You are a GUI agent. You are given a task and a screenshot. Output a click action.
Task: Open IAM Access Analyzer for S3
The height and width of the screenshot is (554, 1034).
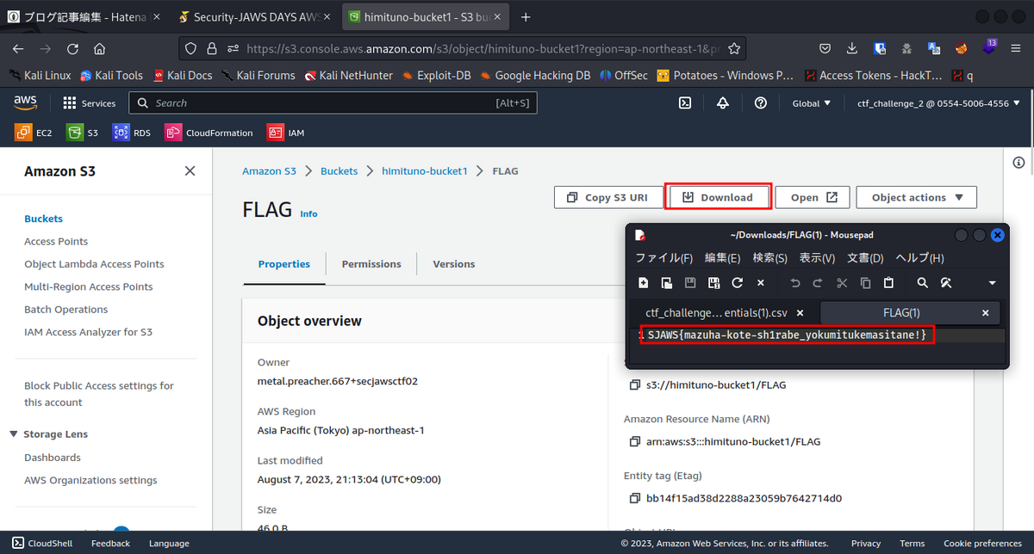point(88,332)
